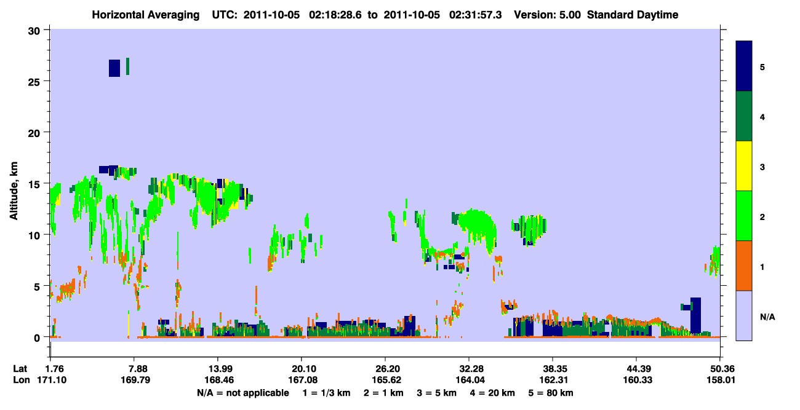
Task: Click the longitude value '164.04'
Action: pos(469,380)
